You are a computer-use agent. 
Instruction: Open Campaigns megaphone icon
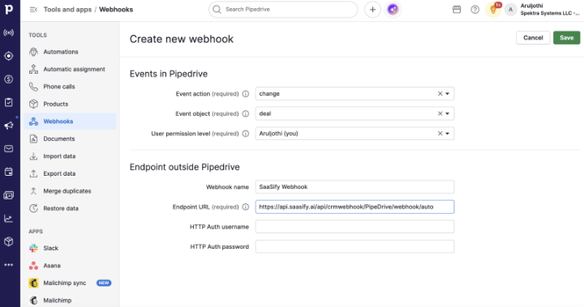point(9,126)
